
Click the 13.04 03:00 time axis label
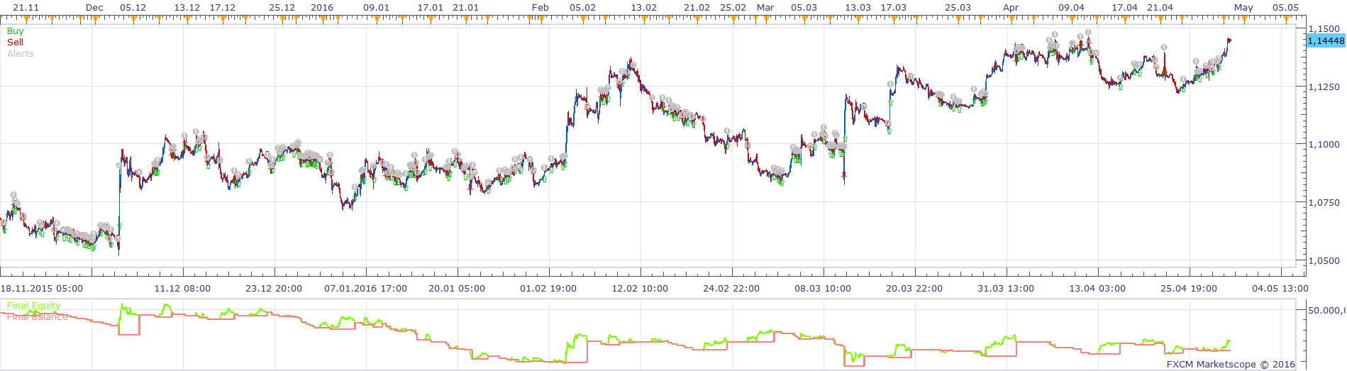pyautogui.click(x=1097, y=289)
